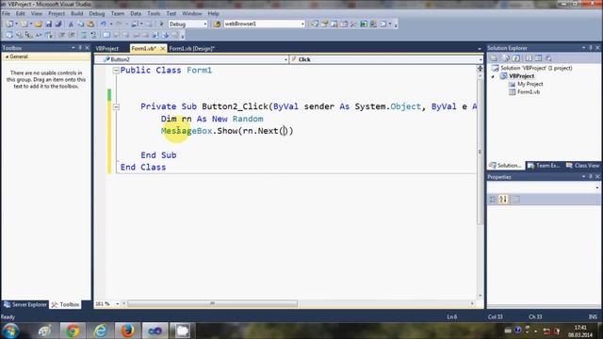The image size is (603, 339).
Task: Select Solution 'VBProject' root node
Action: pos(536,68)
